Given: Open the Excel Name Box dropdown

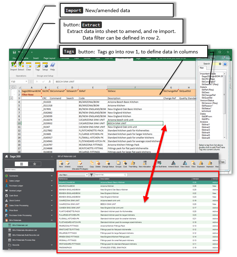Looking at the screenshot, I should click(26, 82).
